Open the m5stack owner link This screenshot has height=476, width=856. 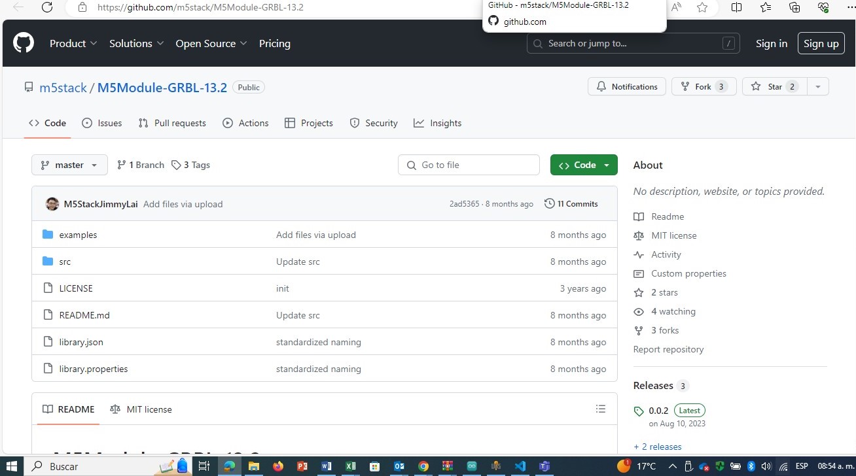coord(63,88)
